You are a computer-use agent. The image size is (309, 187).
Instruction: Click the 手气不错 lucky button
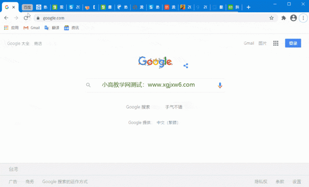[174, 107]
